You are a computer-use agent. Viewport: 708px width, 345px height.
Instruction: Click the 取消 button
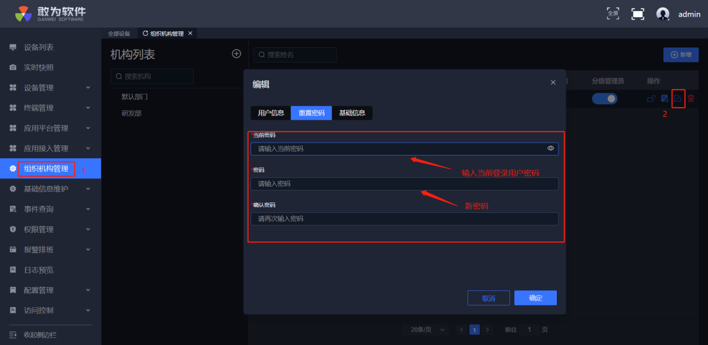489,298
